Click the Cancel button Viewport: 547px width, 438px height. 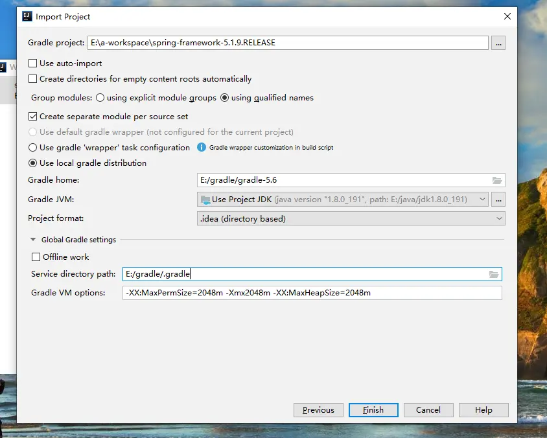coord(428,410)
